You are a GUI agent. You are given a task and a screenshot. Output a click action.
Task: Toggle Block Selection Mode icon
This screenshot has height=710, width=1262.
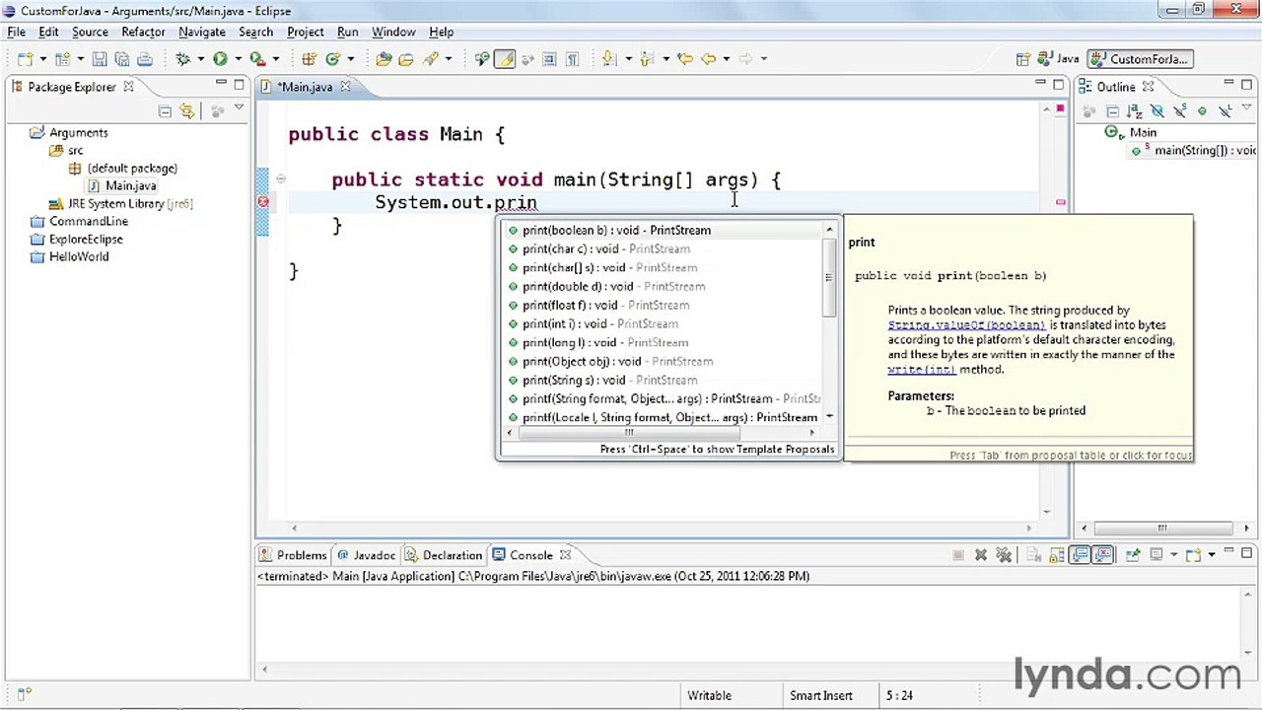(x=549, y=59)
